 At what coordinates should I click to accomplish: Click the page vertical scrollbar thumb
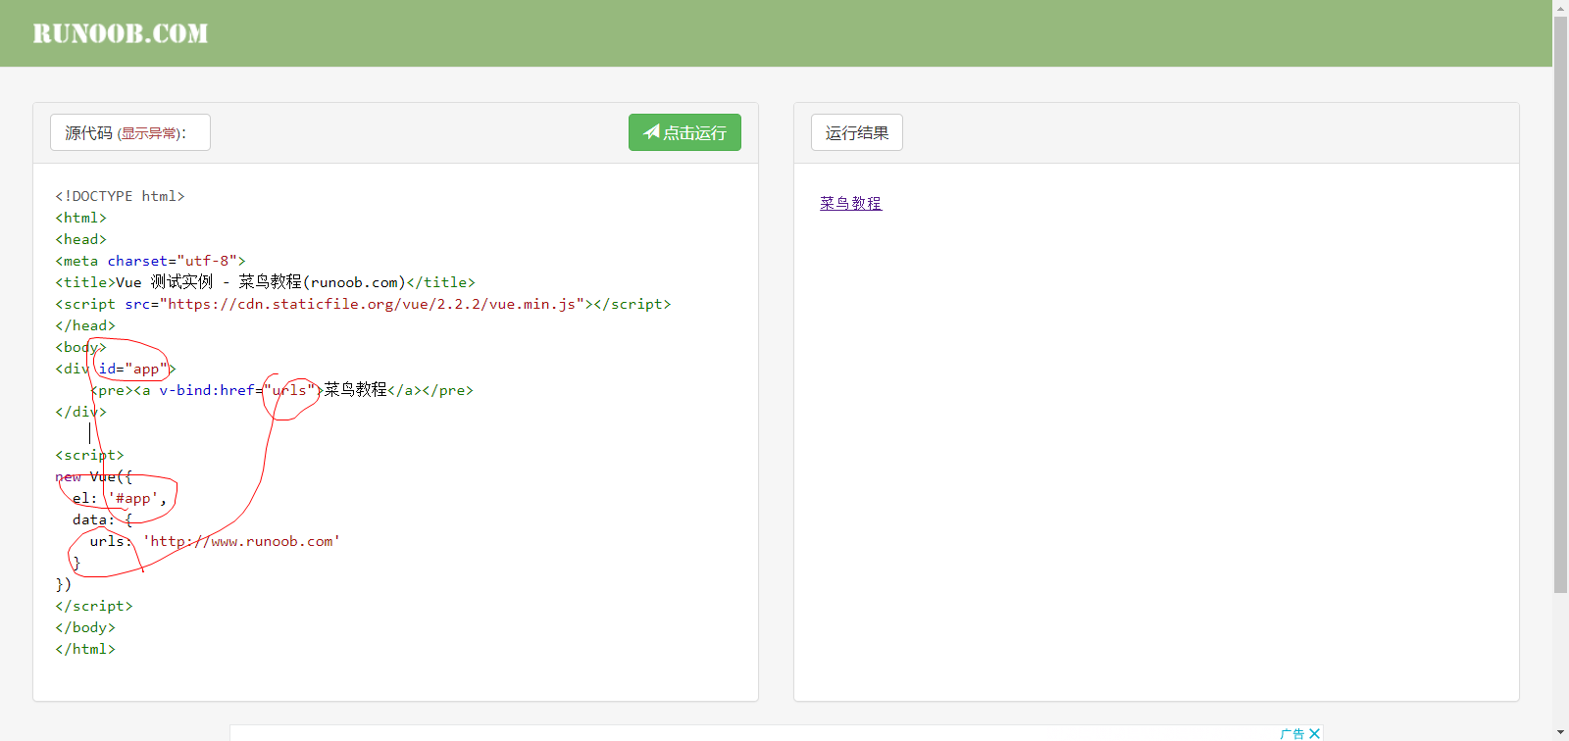click(x=1560, y=304)
